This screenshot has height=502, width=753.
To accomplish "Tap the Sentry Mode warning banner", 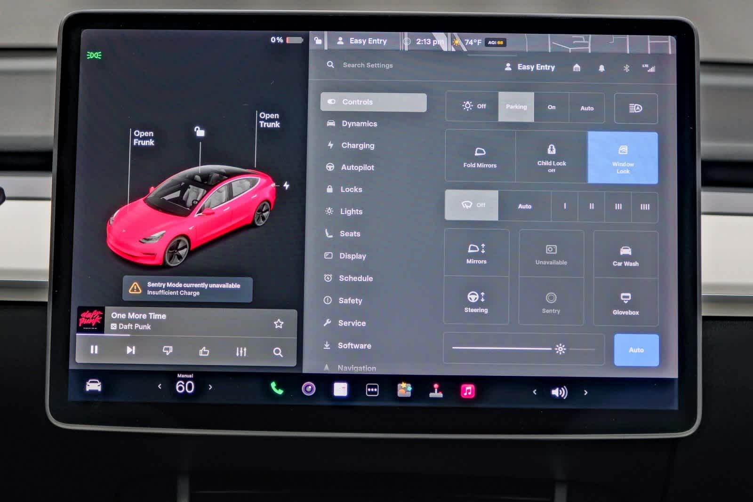I will tap(187, 288).
